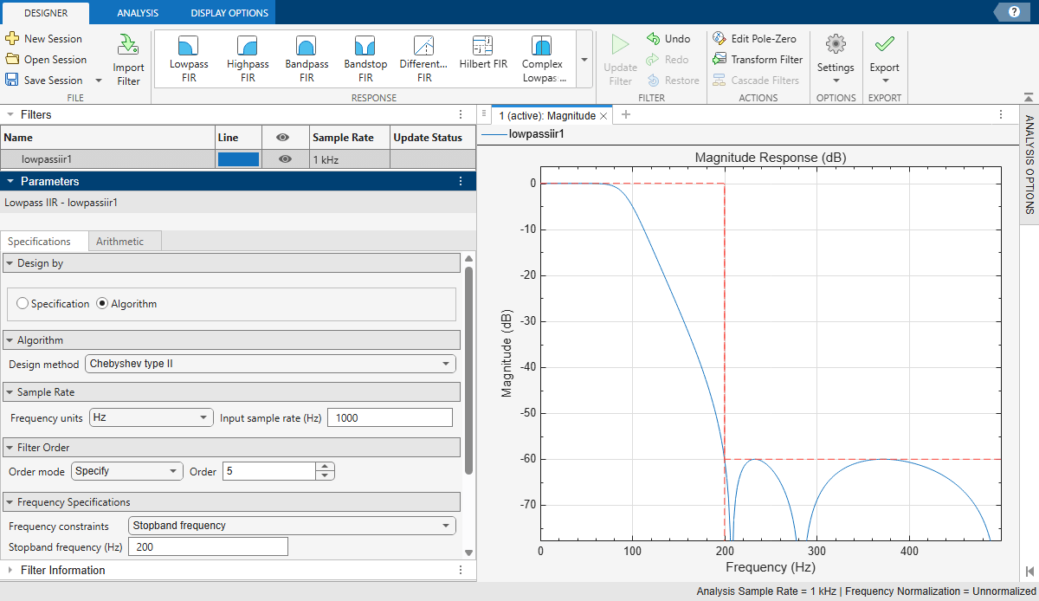Viewport: 1039px width, 601px height.
Task: Click Redo in the Filter section
Action: (668, 60)
